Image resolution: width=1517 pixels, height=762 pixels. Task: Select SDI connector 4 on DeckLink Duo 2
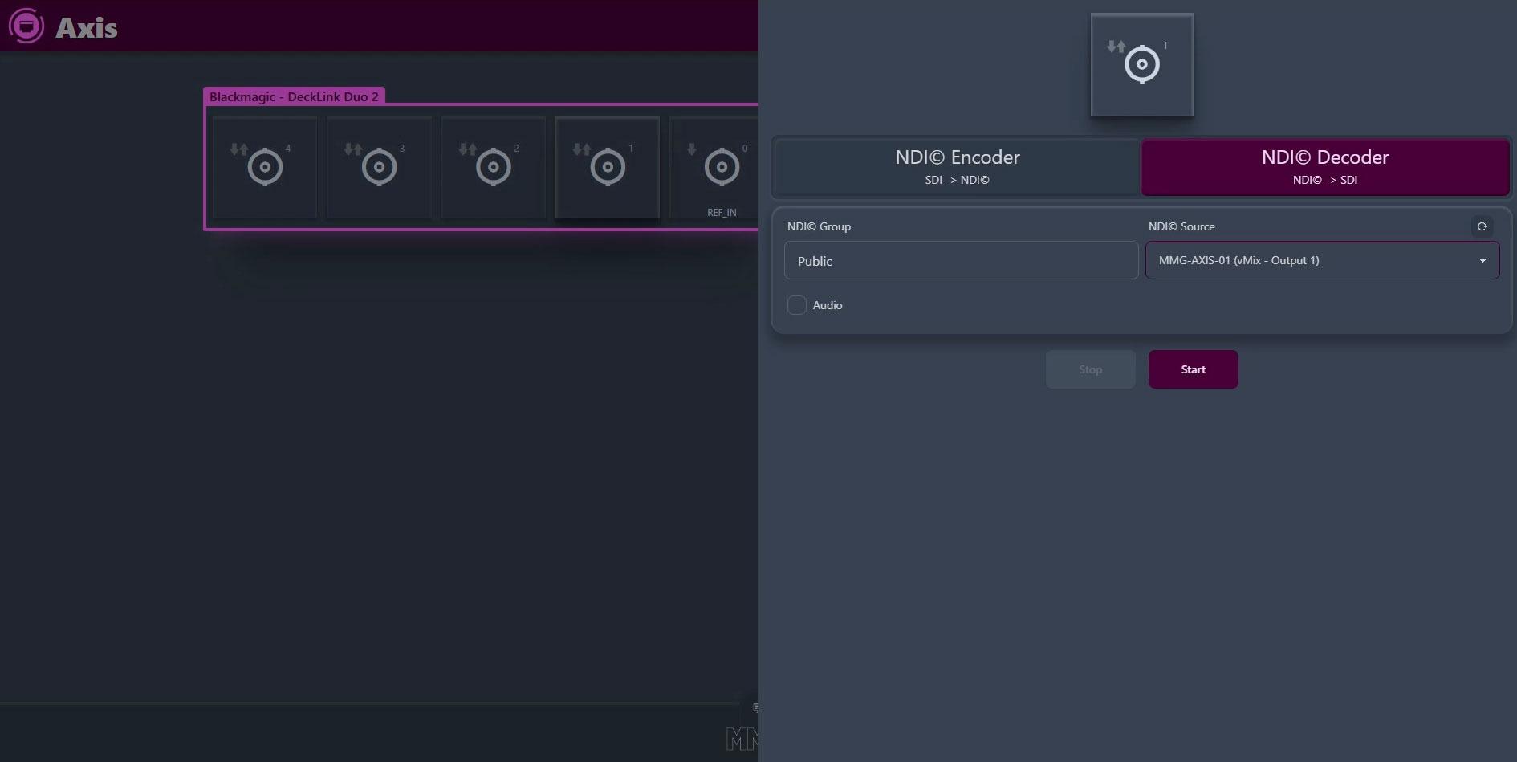tap(265, 167)
